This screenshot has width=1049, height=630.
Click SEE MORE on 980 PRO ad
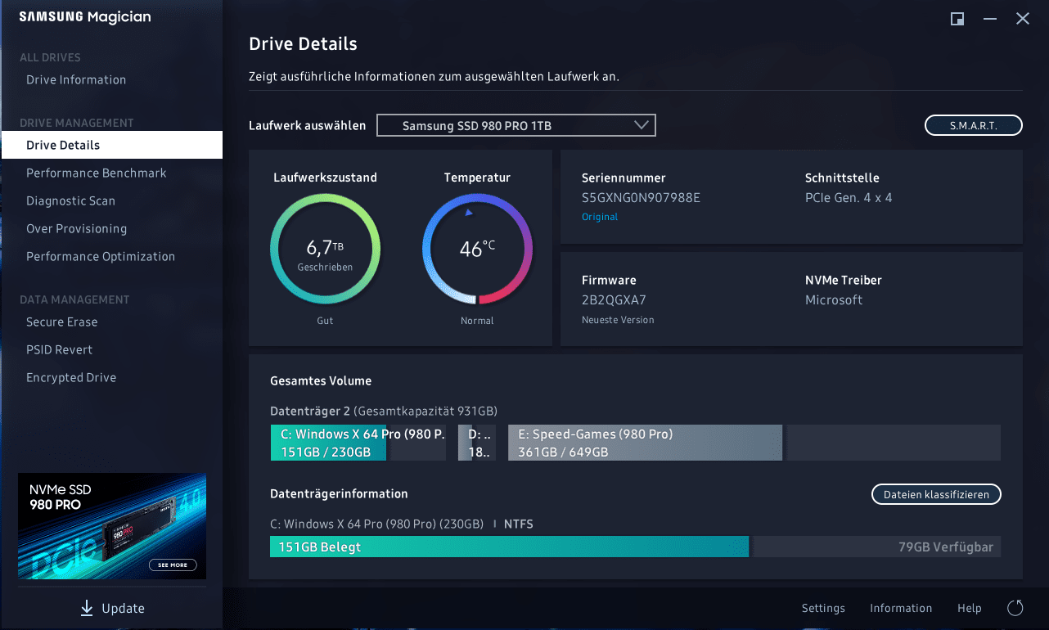pos(173,565)
